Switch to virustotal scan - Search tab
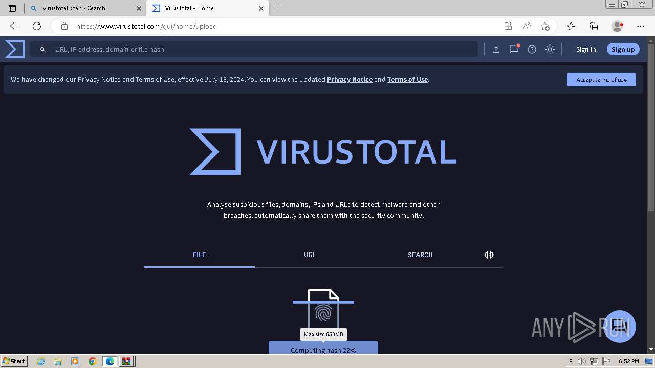The width and height of the screenshot is (655, 368). [85, 8]
